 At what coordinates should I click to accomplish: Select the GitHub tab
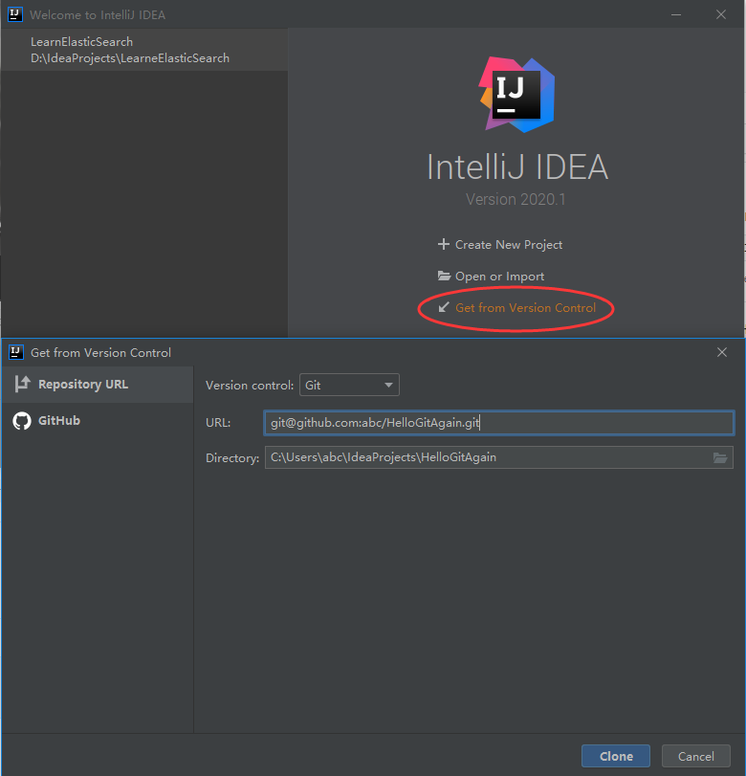98,421
